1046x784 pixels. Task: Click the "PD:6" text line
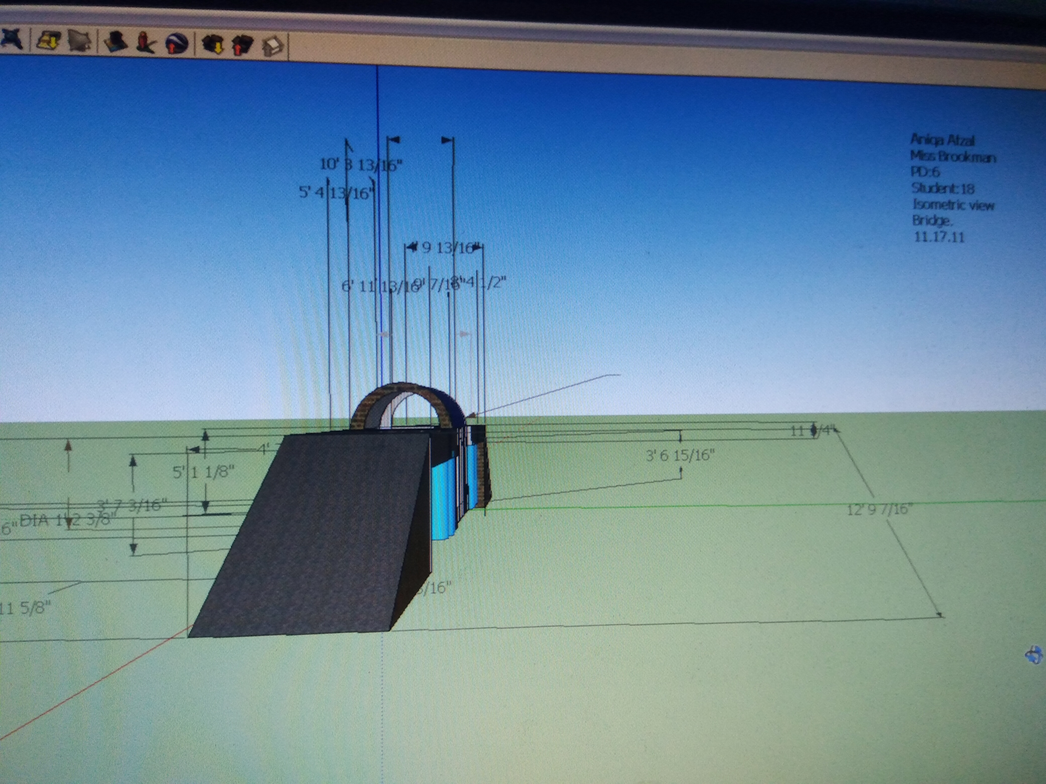[925, 172]
